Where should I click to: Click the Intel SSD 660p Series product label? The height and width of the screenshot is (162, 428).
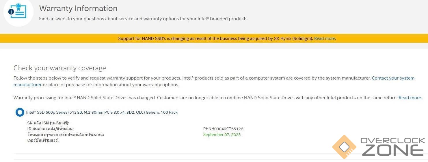tap(102, 112)
